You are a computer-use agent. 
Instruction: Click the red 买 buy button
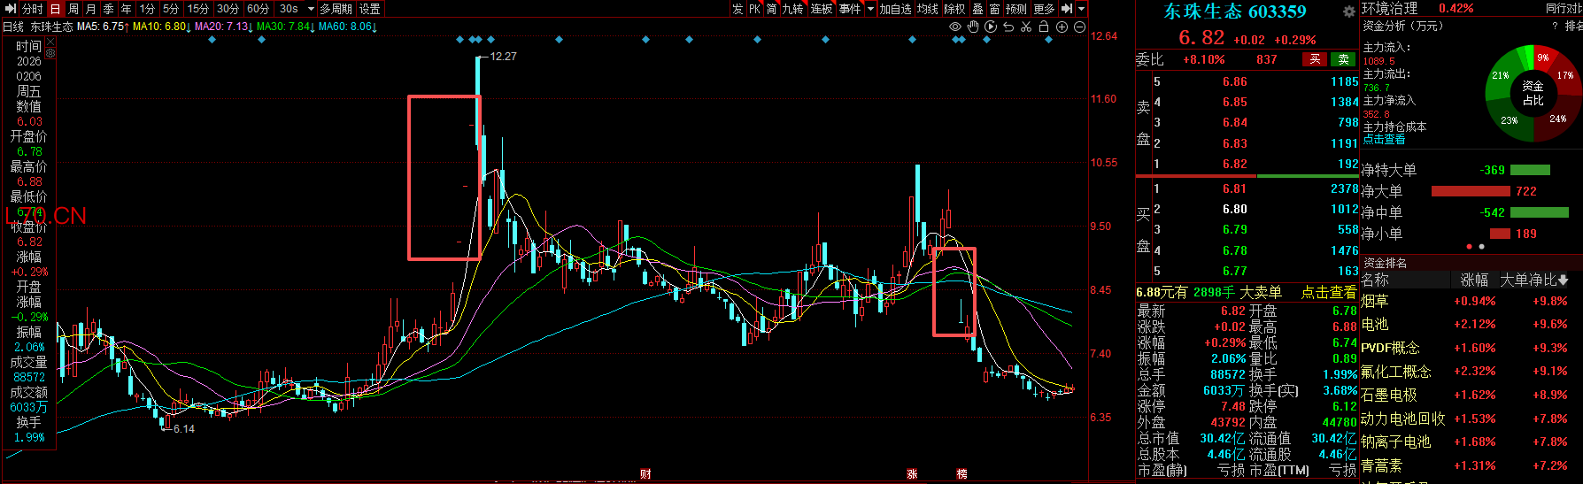1315,59
